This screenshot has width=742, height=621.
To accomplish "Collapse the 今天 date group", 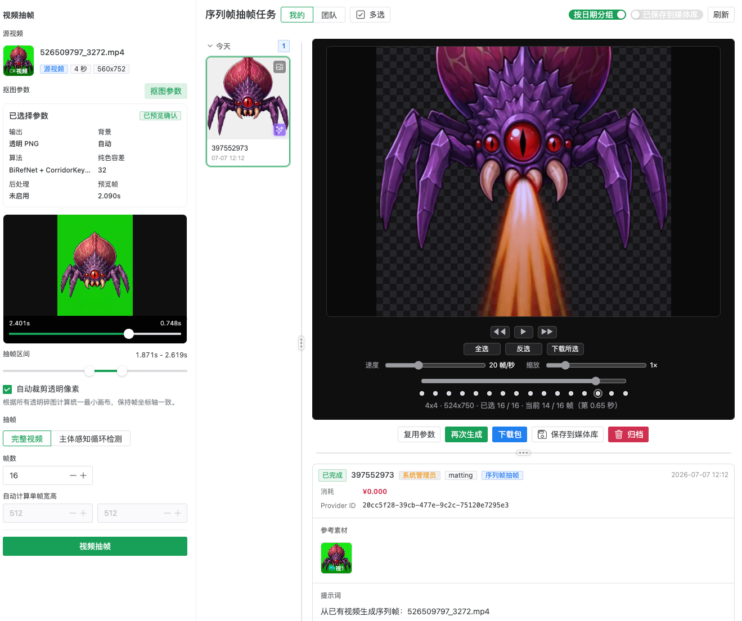I will pyautogui.click(x=210, y=46).
